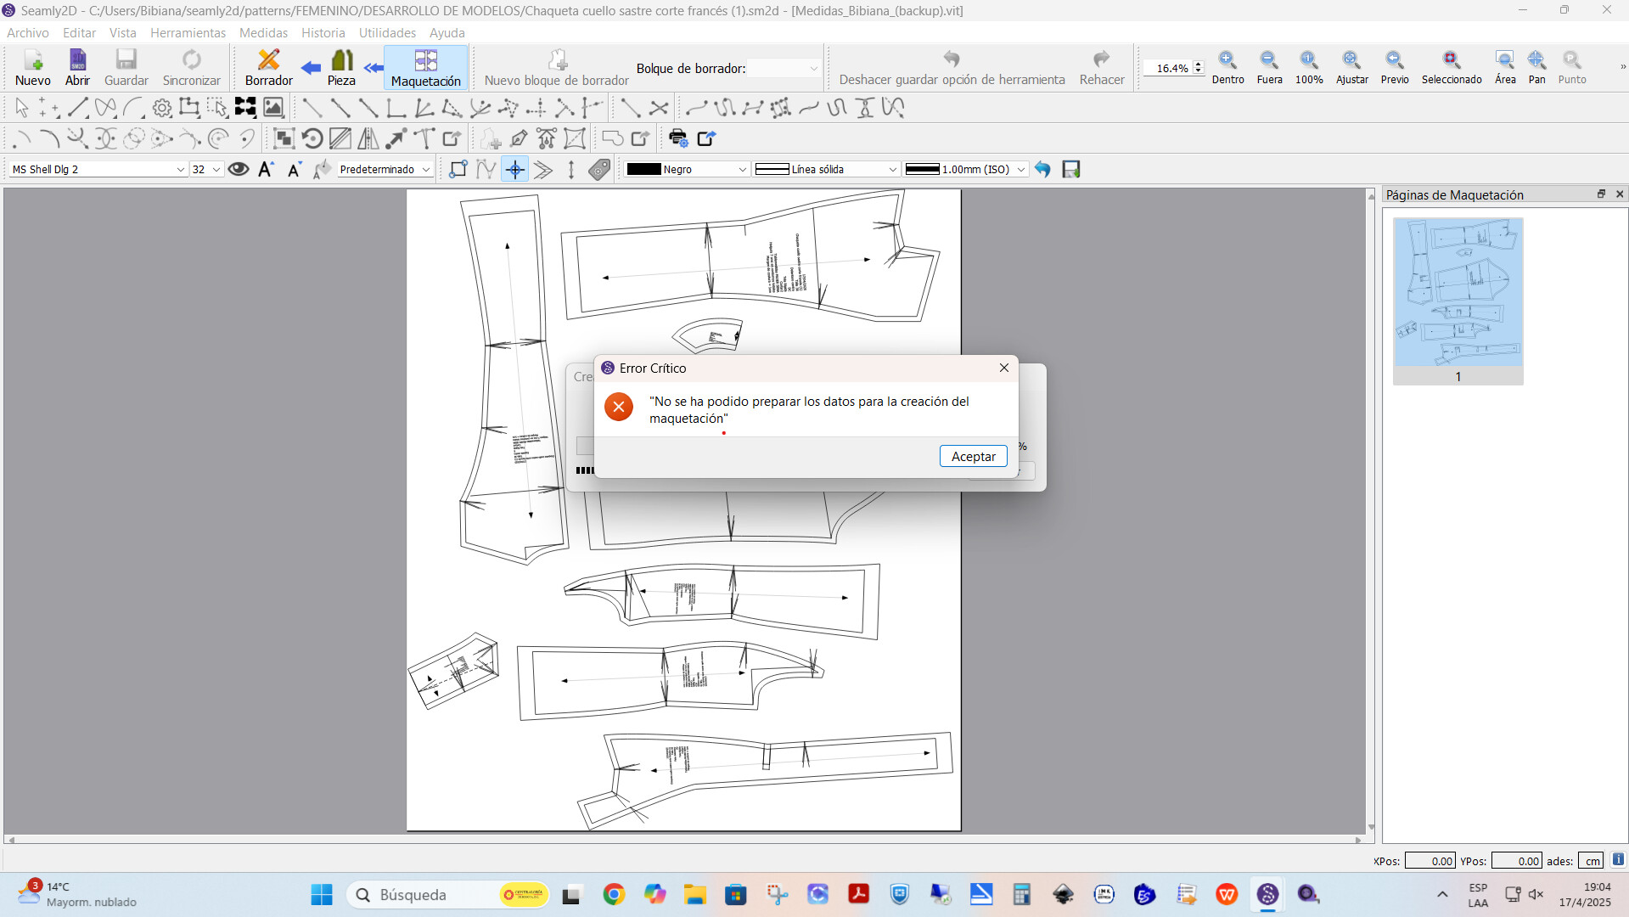
Task: Expand the Línea sólida line type dropdown
Action: tap(826, 169)
